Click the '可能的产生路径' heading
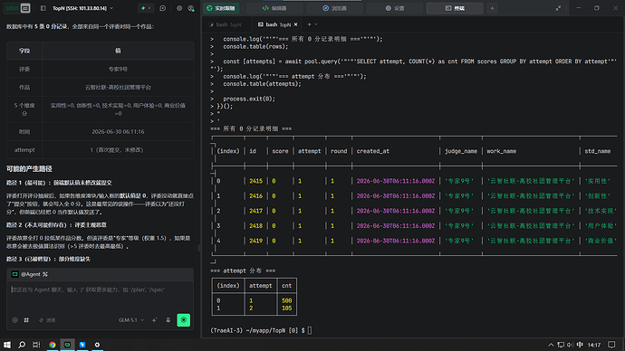The image size is (625, 351). click(x=29, y=169)
